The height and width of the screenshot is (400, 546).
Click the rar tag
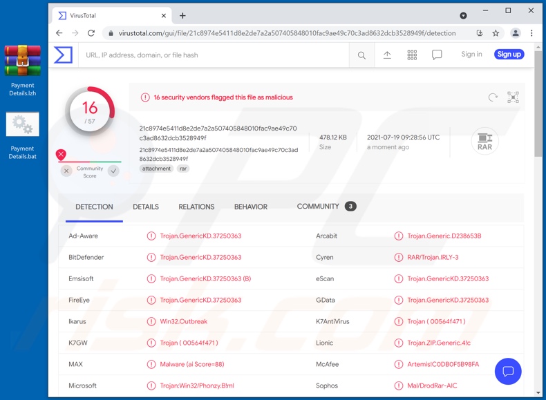pos(183,169)
